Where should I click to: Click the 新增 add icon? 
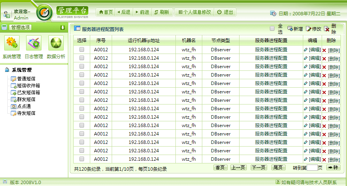(x=290, y=29)
